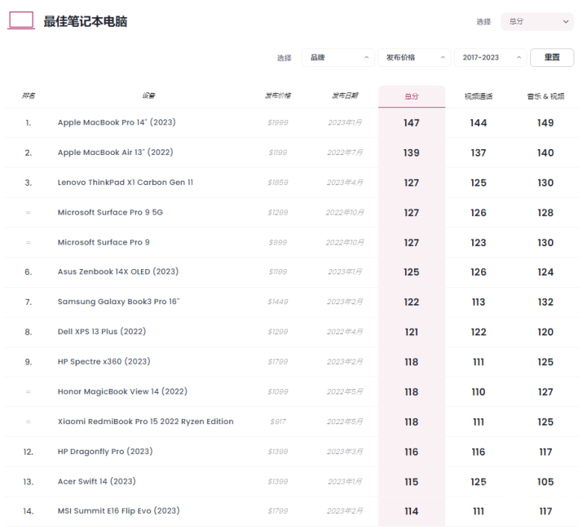Open Xiaomi RedmiBook Pro 15 2022 Ryzen Edition
Viewport: 587px width, 530px height.
coord(145,422)
